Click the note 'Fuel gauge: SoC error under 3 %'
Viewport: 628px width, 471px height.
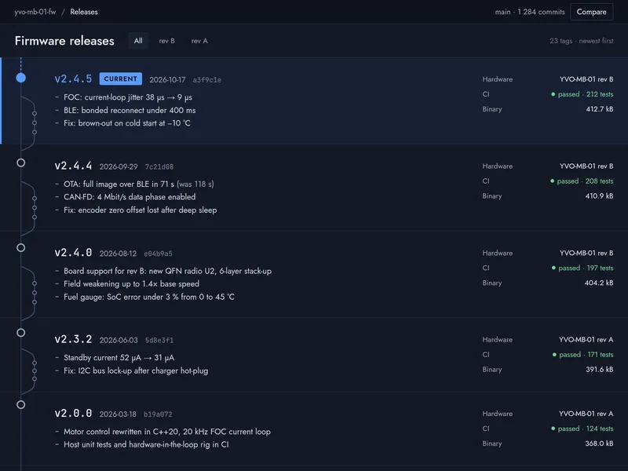(x=149, y=297)
